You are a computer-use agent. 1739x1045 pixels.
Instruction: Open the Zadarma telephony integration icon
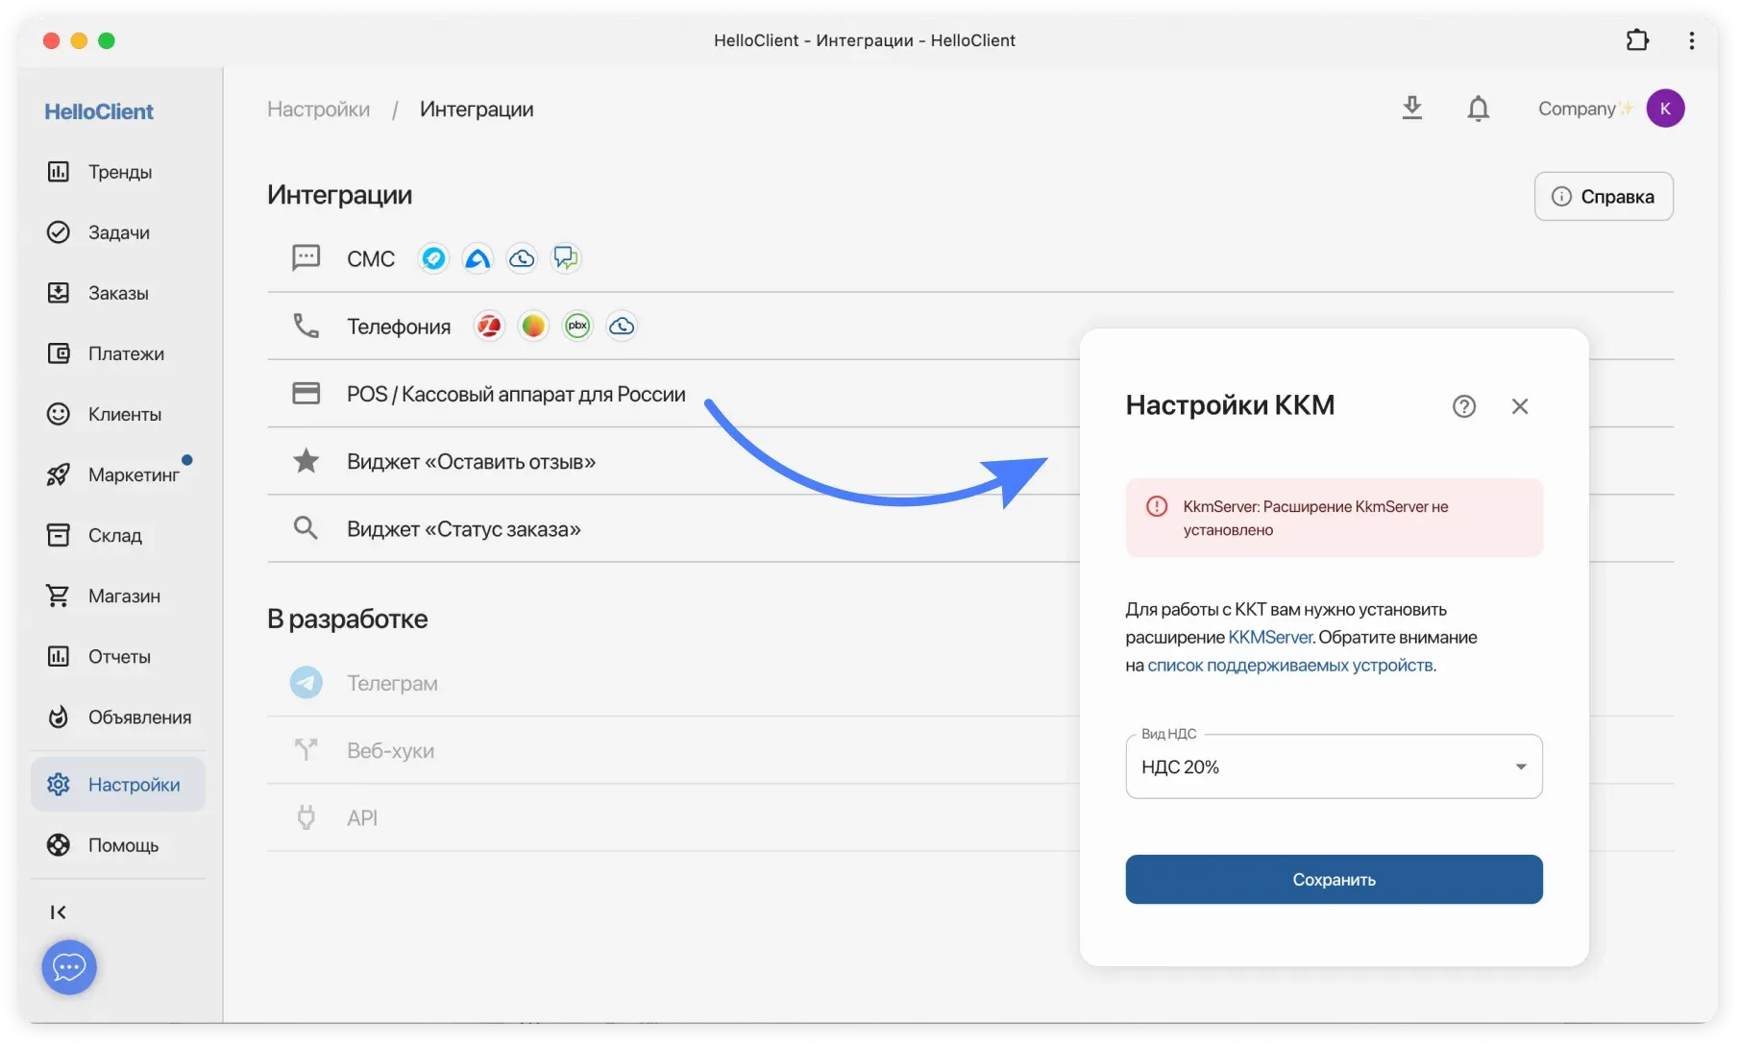point(488,326)
